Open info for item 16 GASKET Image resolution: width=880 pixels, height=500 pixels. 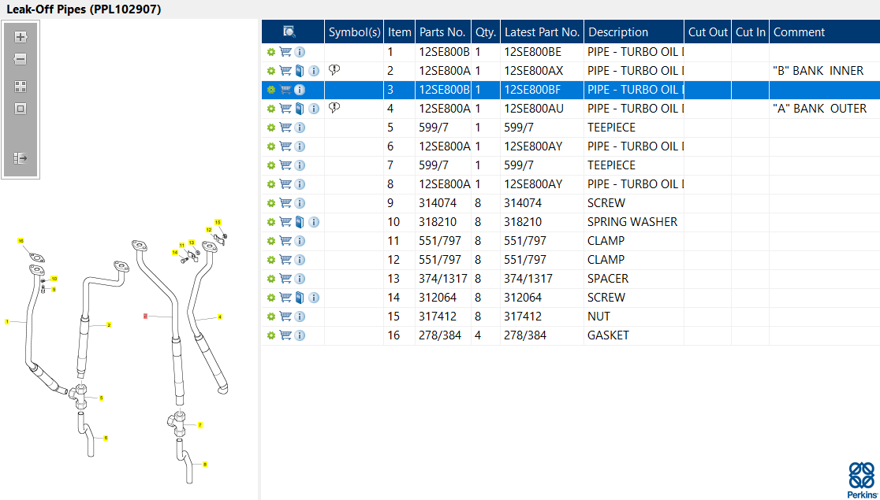click(x=300, y=335)
